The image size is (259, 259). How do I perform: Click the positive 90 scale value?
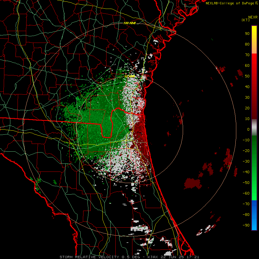point(247,34)
